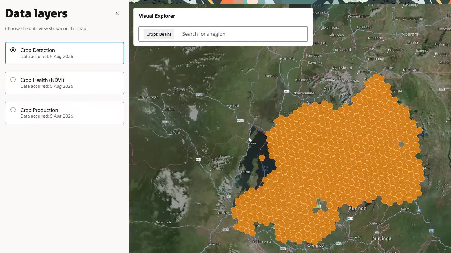Viewport: 451px width, 253px height.
Task: Click the Kikagate map label
Action: pyautogui.click(x=411, y=70)
